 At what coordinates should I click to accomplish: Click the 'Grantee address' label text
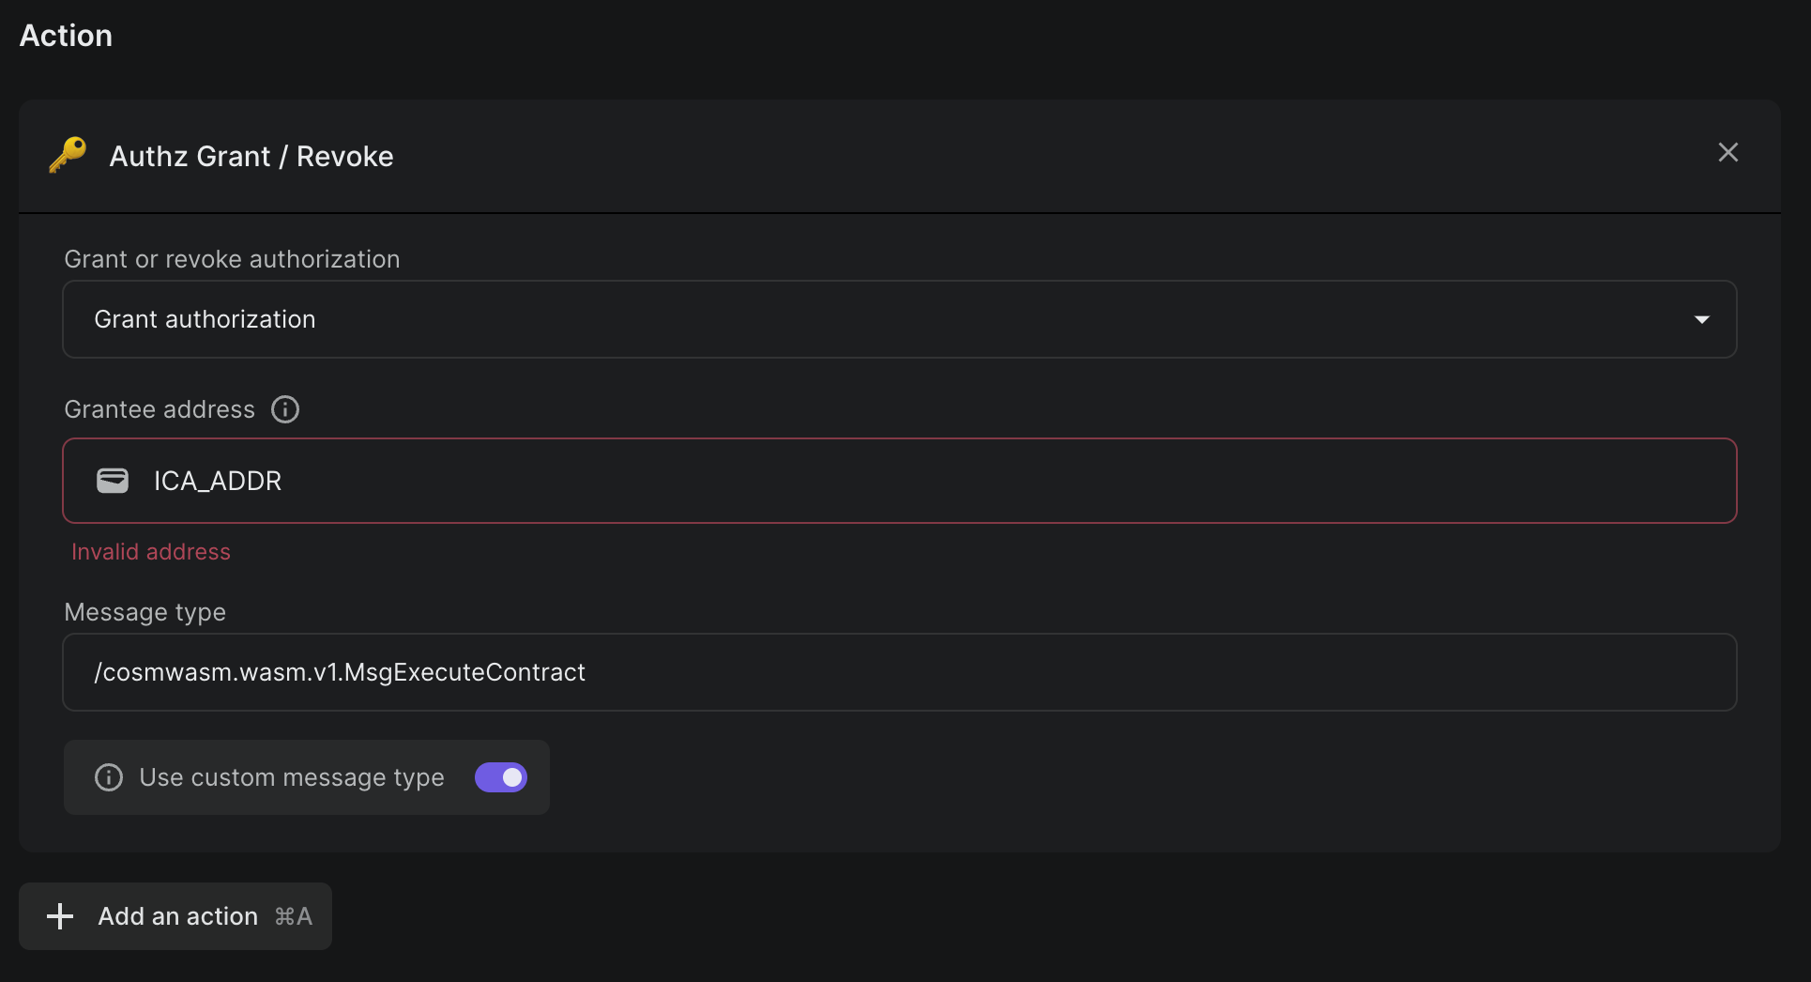pos(160,409)
